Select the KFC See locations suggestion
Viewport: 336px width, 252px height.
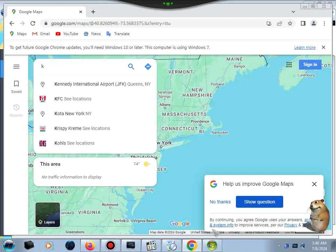95,99
